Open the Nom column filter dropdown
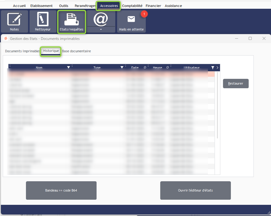Screen dimensions: 271x216 click(x=68, y=67)
